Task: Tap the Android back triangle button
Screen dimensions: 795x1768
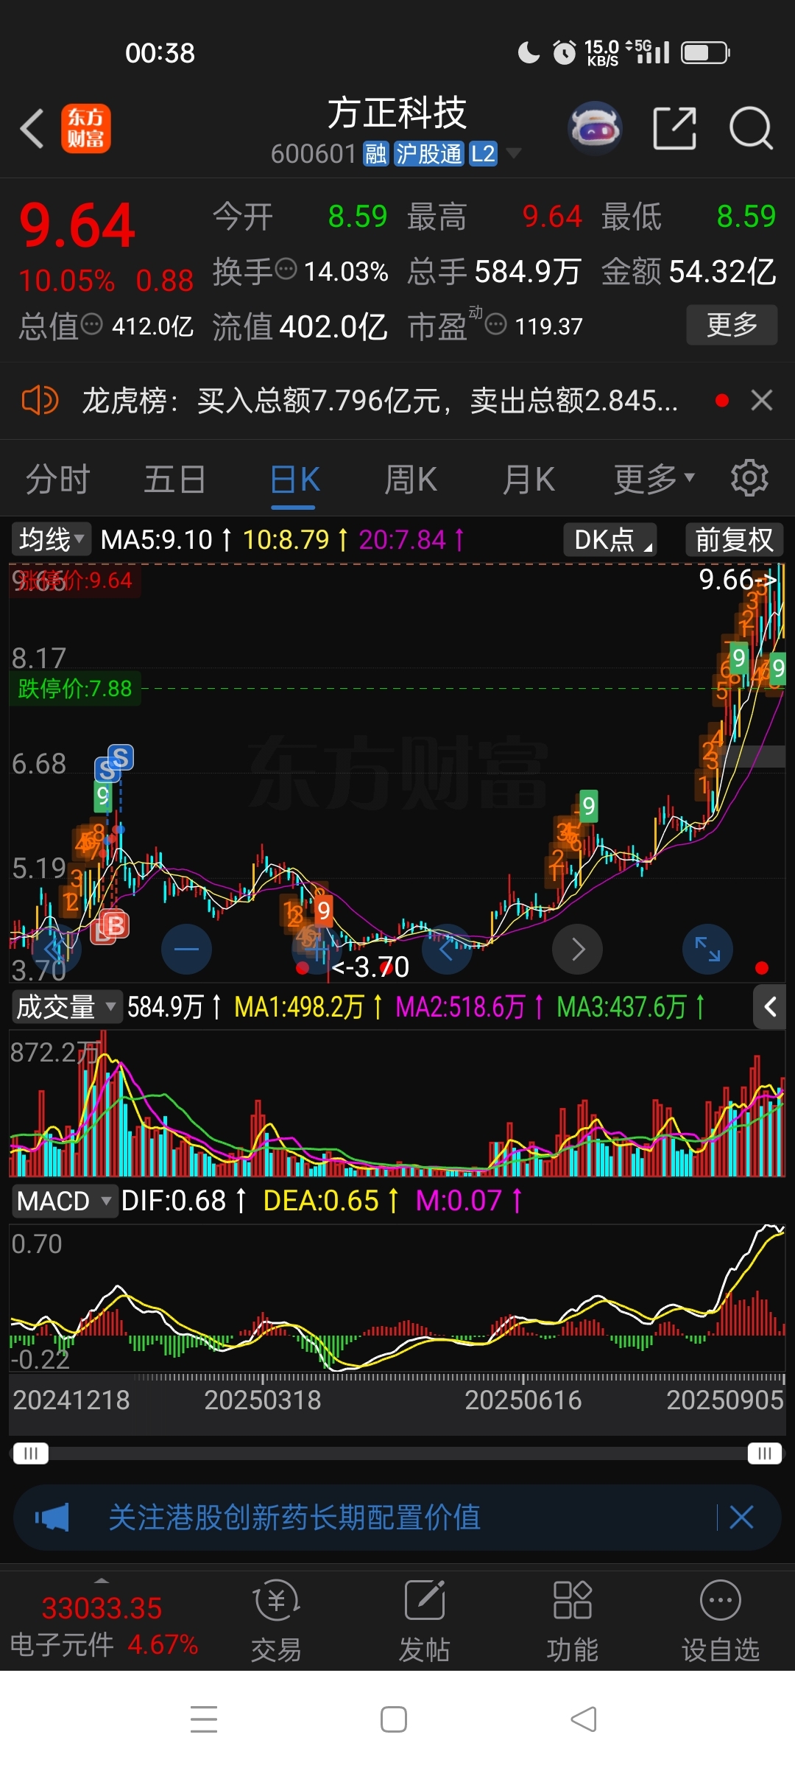Action: click(584, 1719)
